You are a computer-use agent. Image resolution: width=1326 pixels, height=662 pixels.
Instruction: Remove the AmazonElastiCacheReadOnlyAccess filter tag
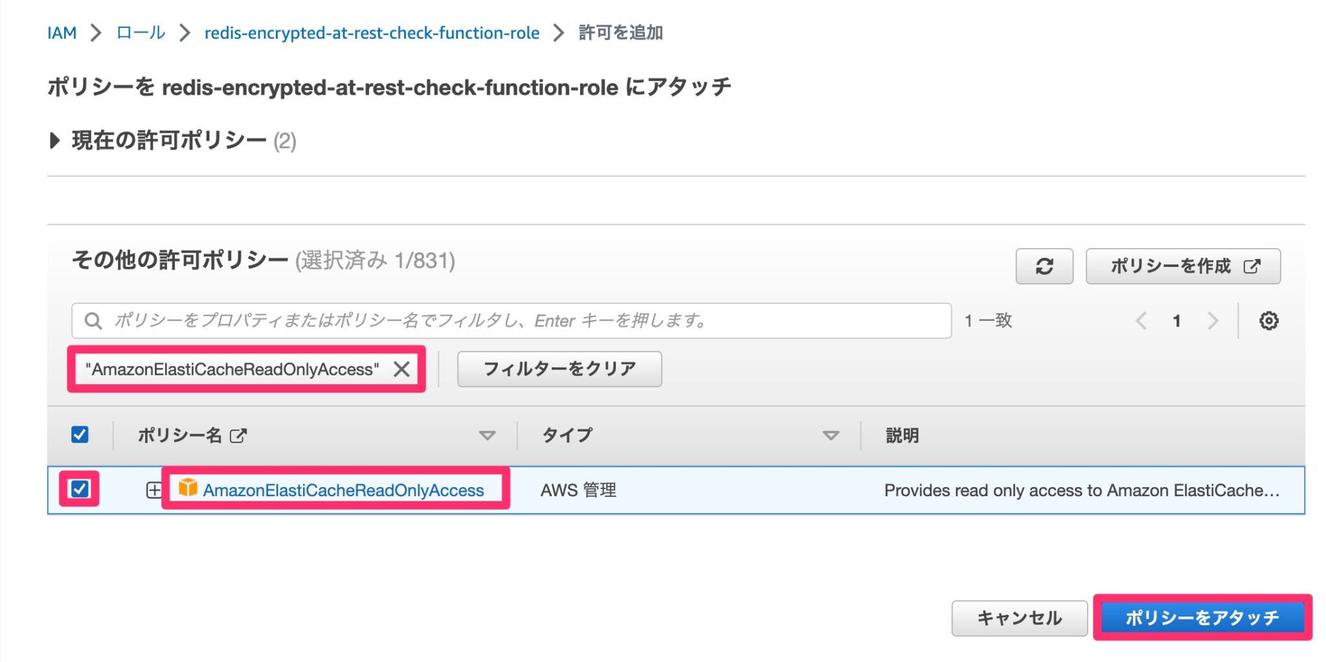(x=403, y=369)
